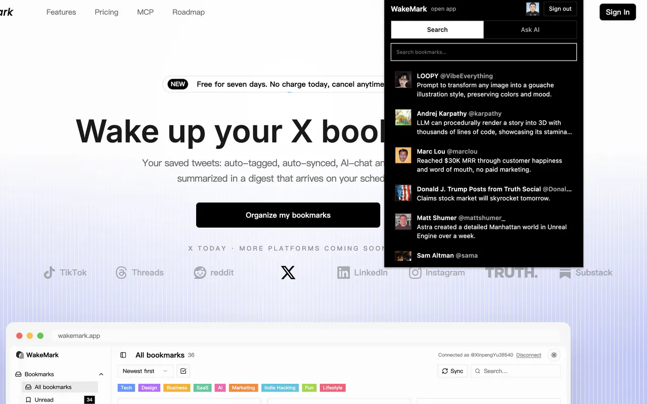647x404 pixels.
Task: Click the open app link
Action: pyautogui.click(x=443, y=9)
